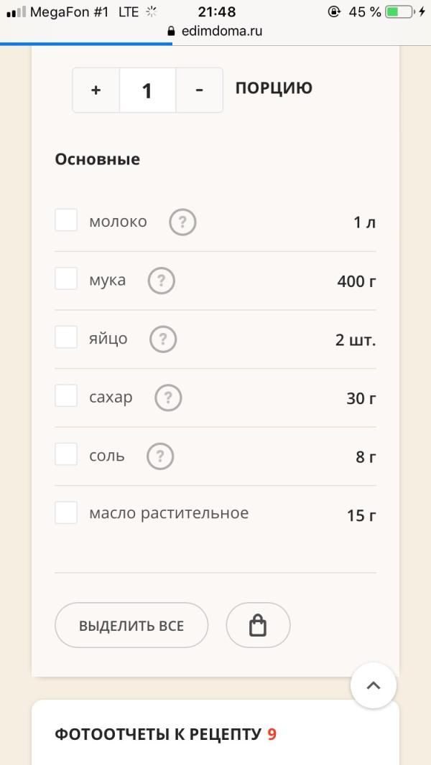Tap the scroll-to-top chevron arrow
The image size is (431, 765).
coord(374,685)
